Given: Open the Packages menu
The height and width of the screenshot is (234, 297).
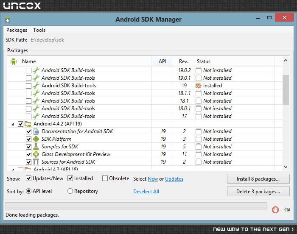Looking at the screenshot, I should click(17, 30).
